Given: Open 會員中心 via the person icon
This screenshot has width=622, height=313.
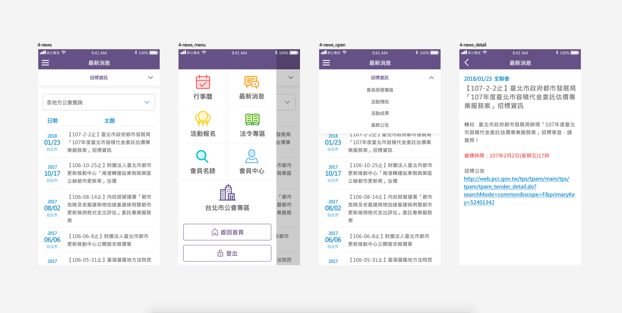Looking at the screenshot, I should (x=252, y=162).
